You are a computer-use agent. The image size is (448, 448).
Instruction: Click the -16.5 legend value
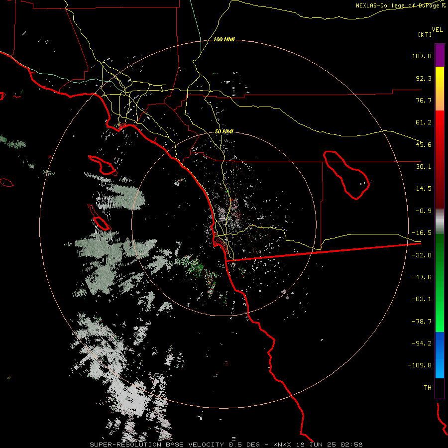422,233
